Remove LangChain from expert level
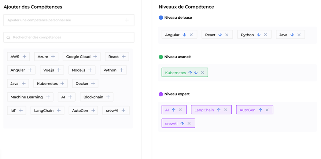Image resolution: width=321 pixels, height=159 pixels. tap(226, 110)
